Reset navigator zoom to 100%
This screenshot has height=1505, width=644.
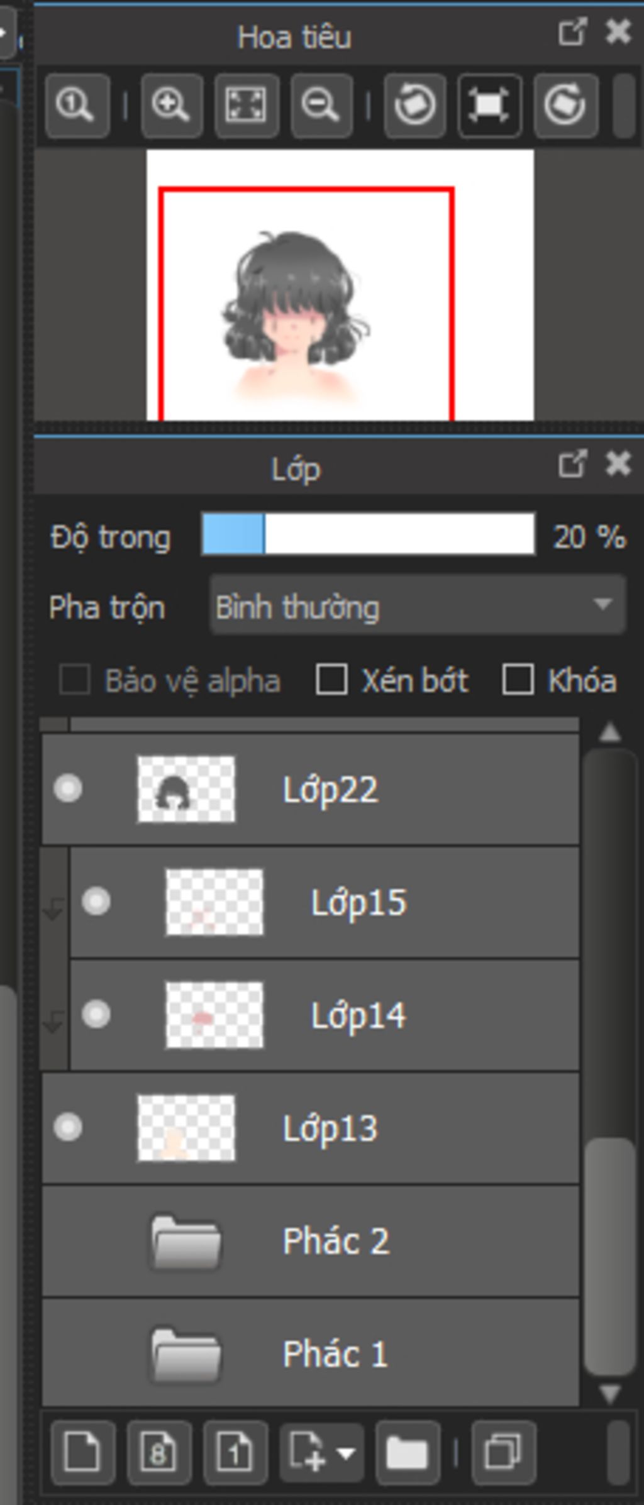click(76, 105)
